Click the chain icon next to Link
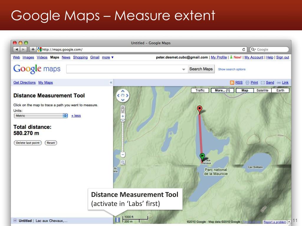Viewport: 302px width, 226px height. point(279,83)
